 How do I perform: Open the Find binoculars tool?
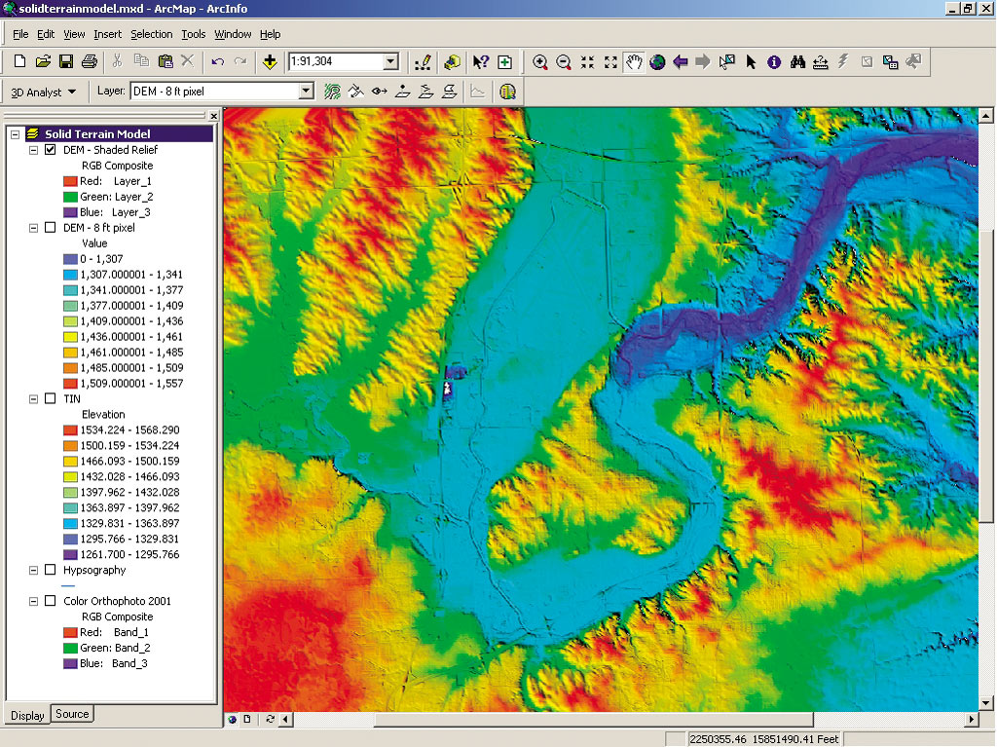point(797,62)
